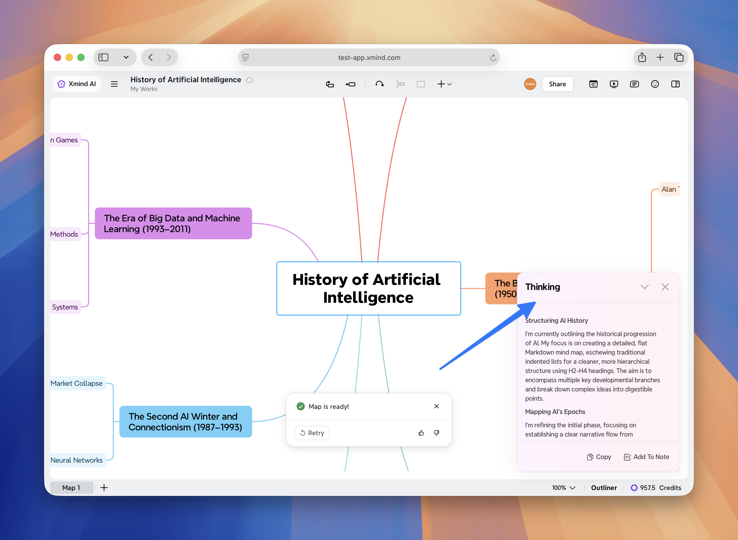Open the sticker and emoji picker
This screenshot has width=738, height=540.
655,84
